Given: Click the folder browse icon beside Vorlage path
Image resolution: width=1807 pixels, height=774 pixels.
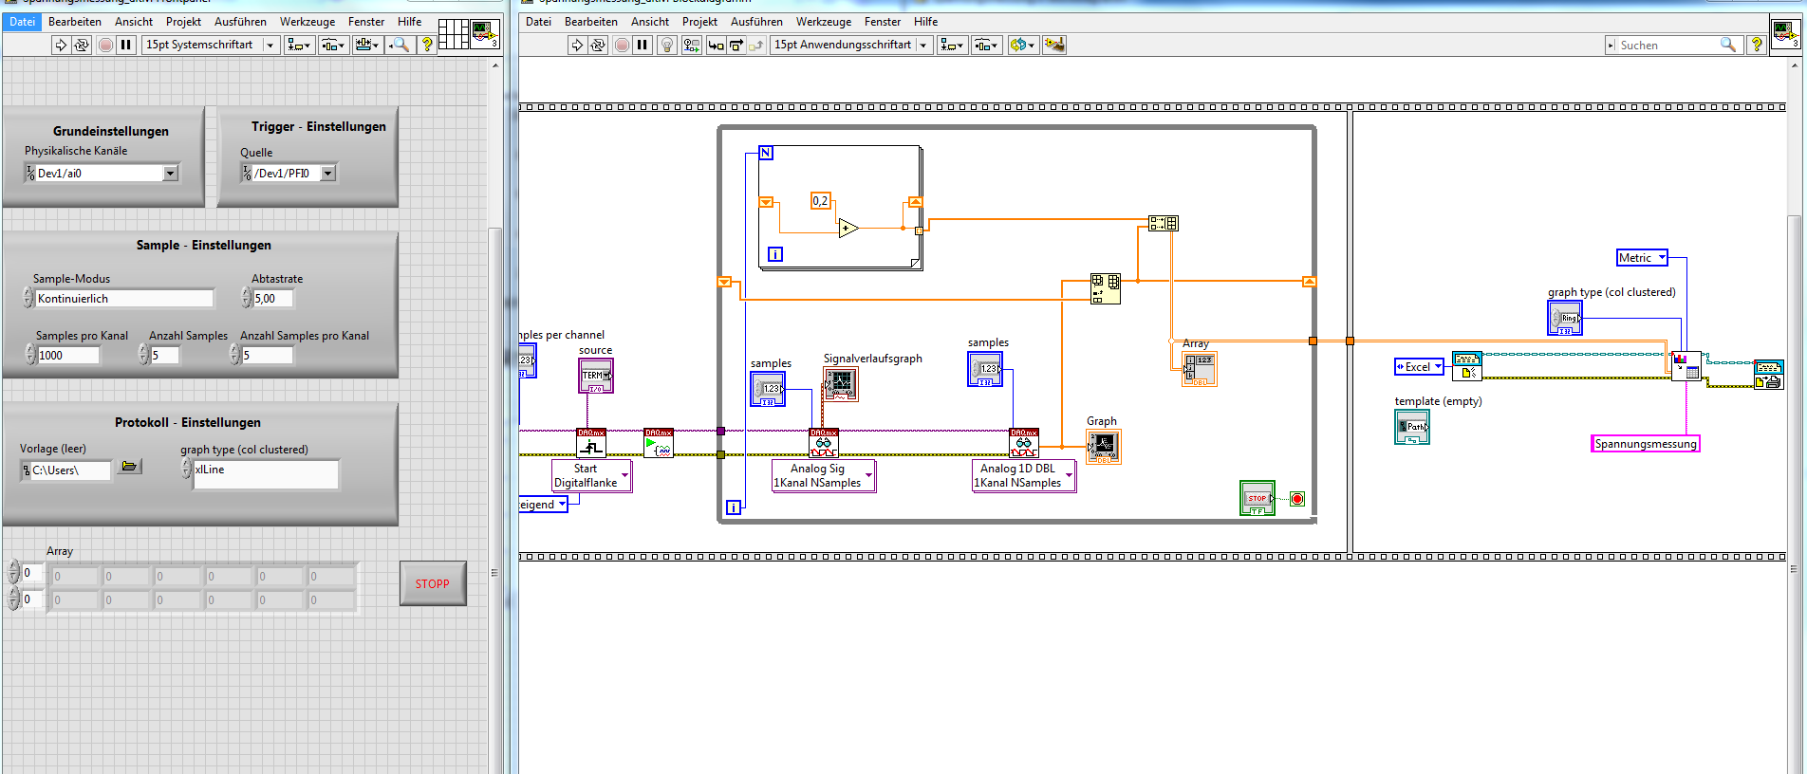Looking at the screenshot, I should 129,467.
